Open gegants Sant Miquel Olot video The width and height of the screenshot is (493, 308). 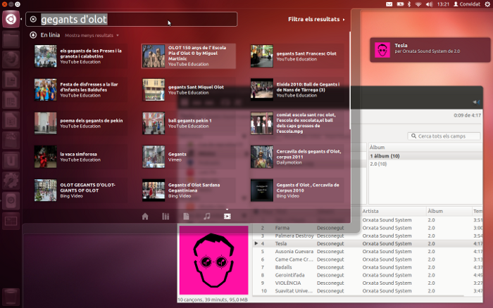pos(189,90)
